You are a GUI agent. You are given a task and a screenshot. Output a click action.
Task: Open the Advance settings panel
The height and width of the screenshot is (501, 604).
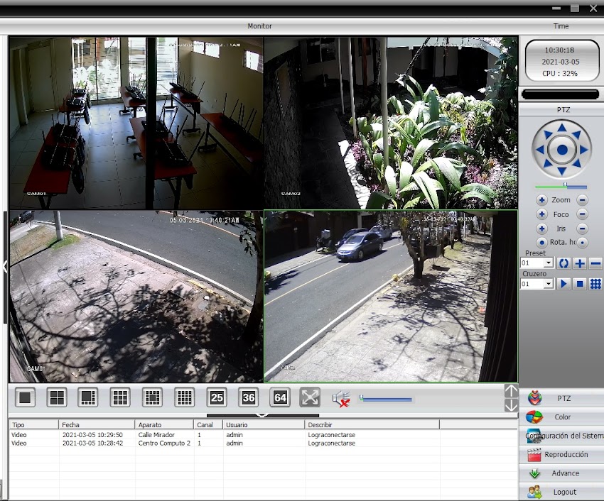click(x=563, y=473)
